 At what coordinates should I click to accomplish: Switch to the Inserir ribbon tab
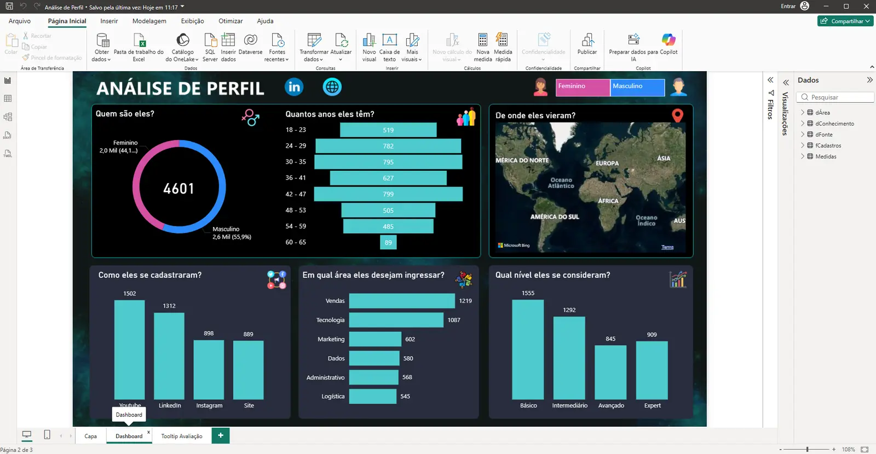pos(109,21)
